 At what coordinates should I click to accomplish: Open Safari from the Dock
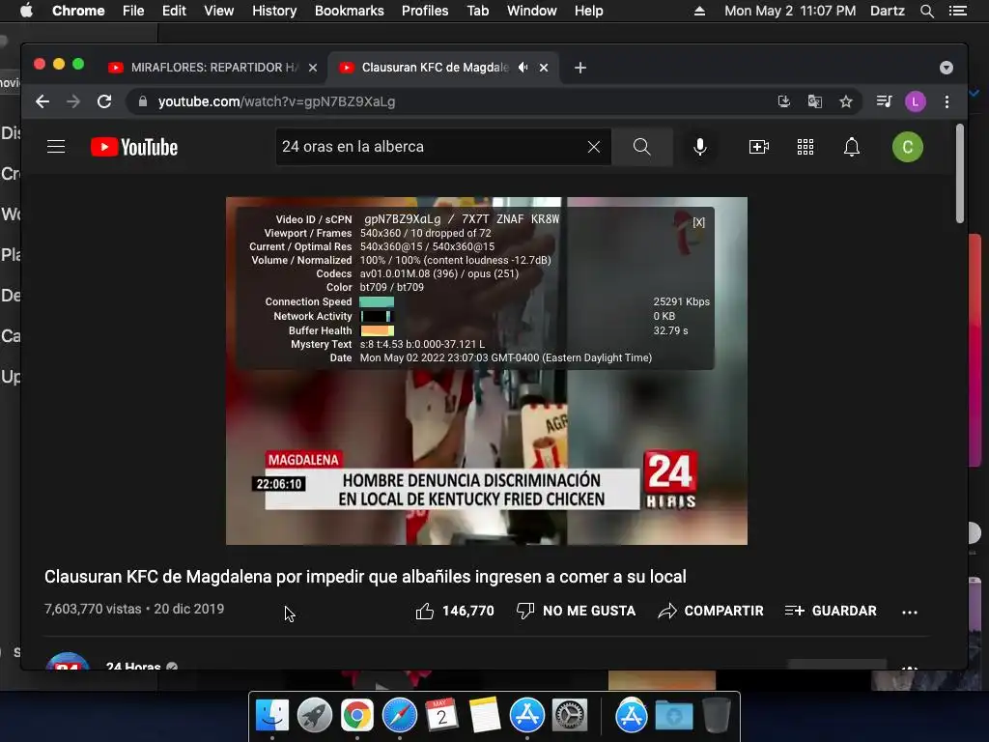399,716
